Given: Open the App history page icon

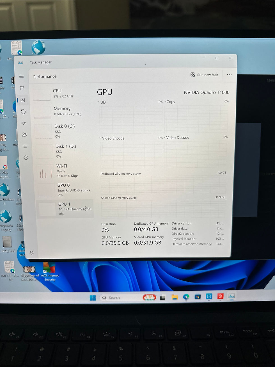Looking at the screenshot, I should 23,112.
